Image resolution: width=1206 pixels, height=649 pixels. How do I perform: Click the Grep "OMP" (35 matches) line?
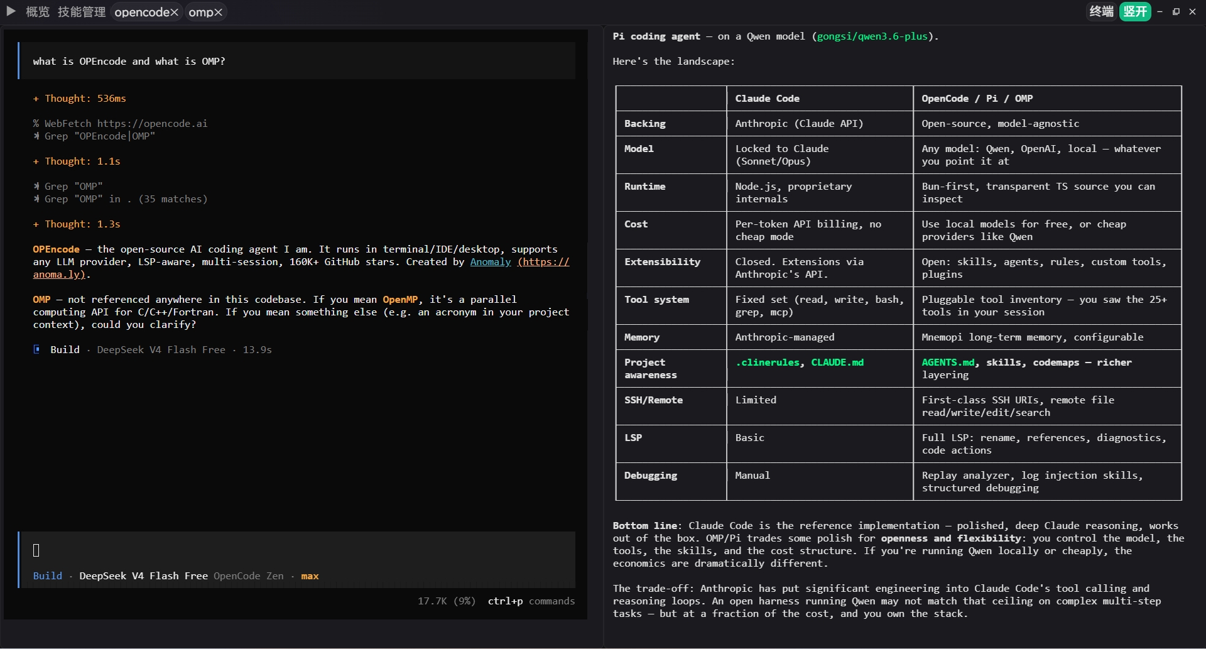click(120, 199)
